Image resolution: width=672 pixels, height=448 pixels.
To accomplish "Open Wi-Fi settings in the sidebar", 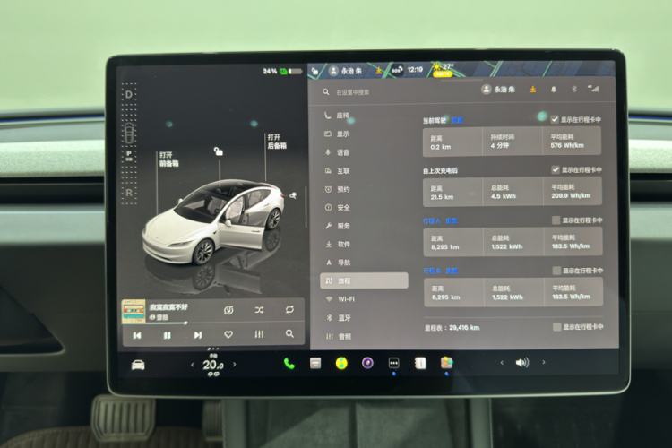I will [340, 299].
